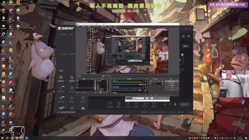The height and width of the screenshot is (140, 249).
Task: Expand the microphone options arrow in the companion bar
Action: [148, 104]
